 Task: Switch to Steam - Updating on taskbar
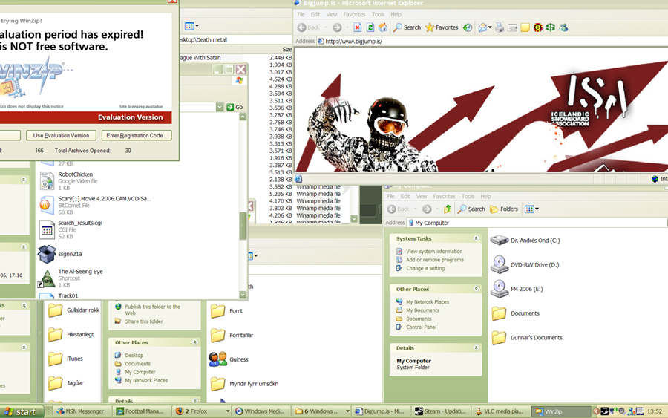pyautogui.click(x=441, y=411)
